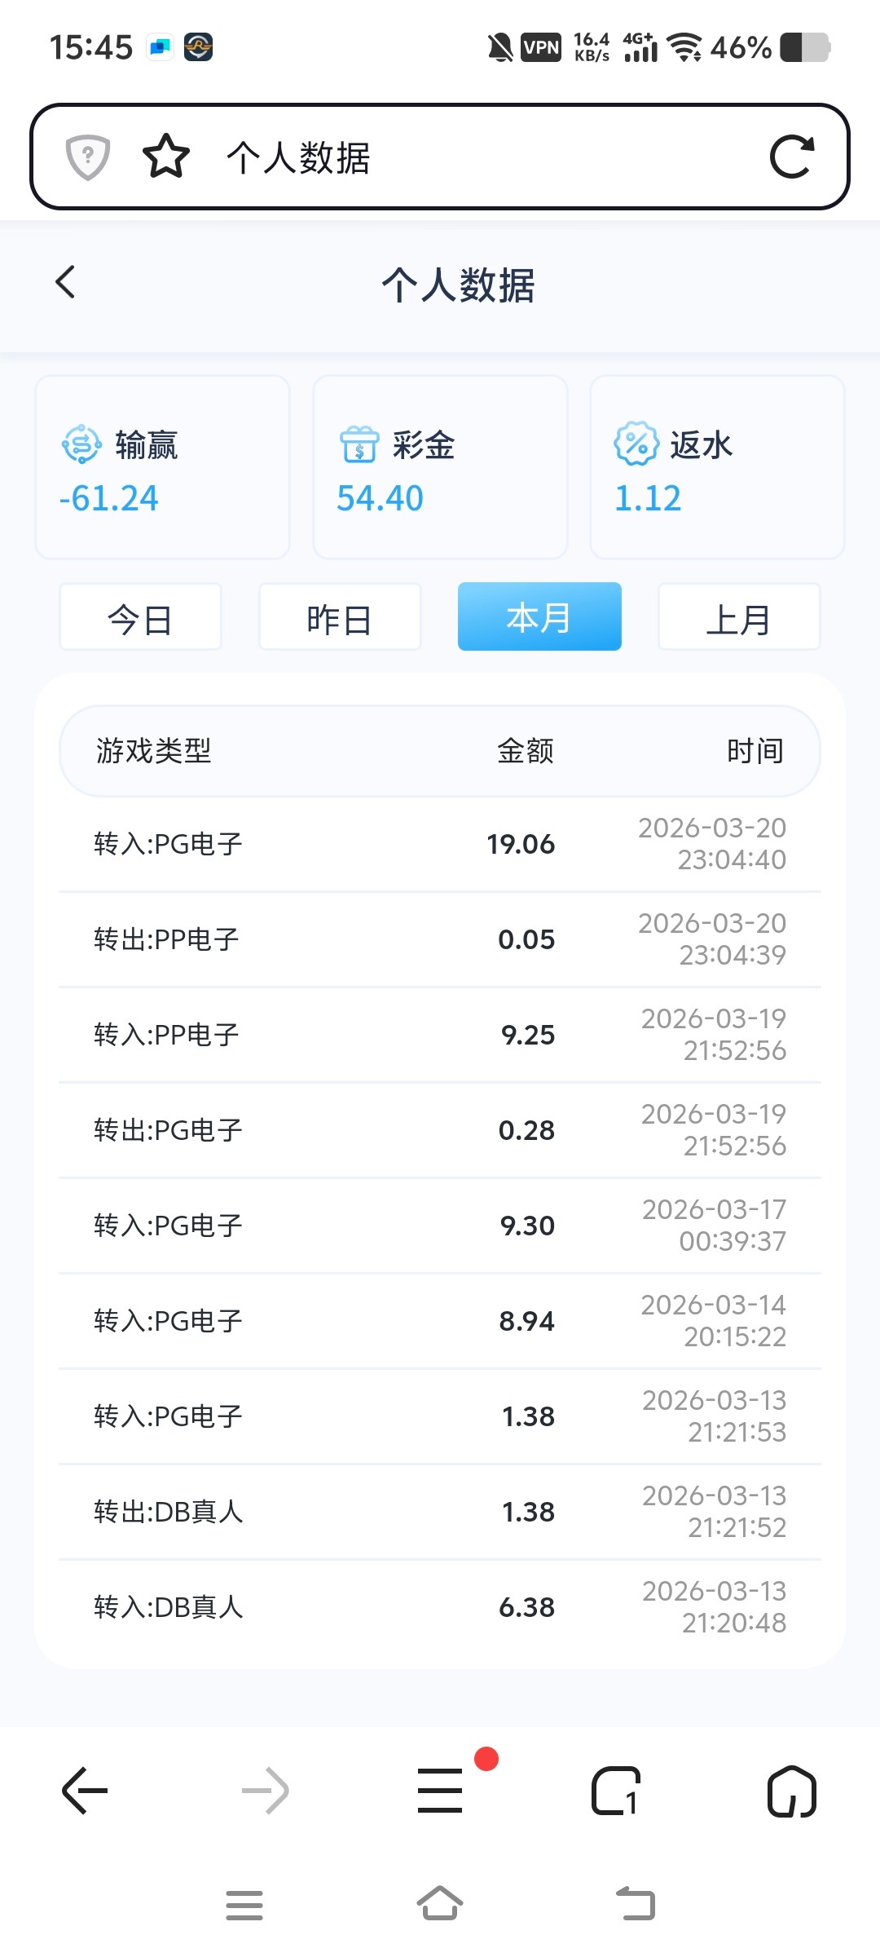The height and width of the screenshot is (1957, 880).
Task: Click the address bar showing 个人数据
Action: coord(473,157)
